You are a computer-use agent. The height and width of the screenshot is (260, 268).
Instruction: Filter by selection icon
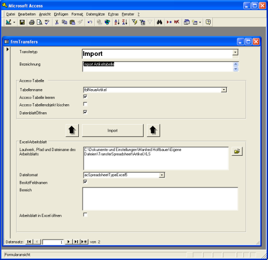(135, 22)
